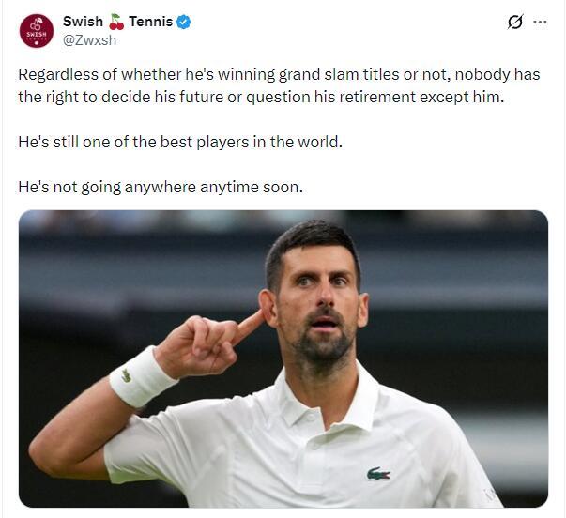
Task: Open the three-dot more options menu
Action: pyautogui.click(x=540, y=22)
